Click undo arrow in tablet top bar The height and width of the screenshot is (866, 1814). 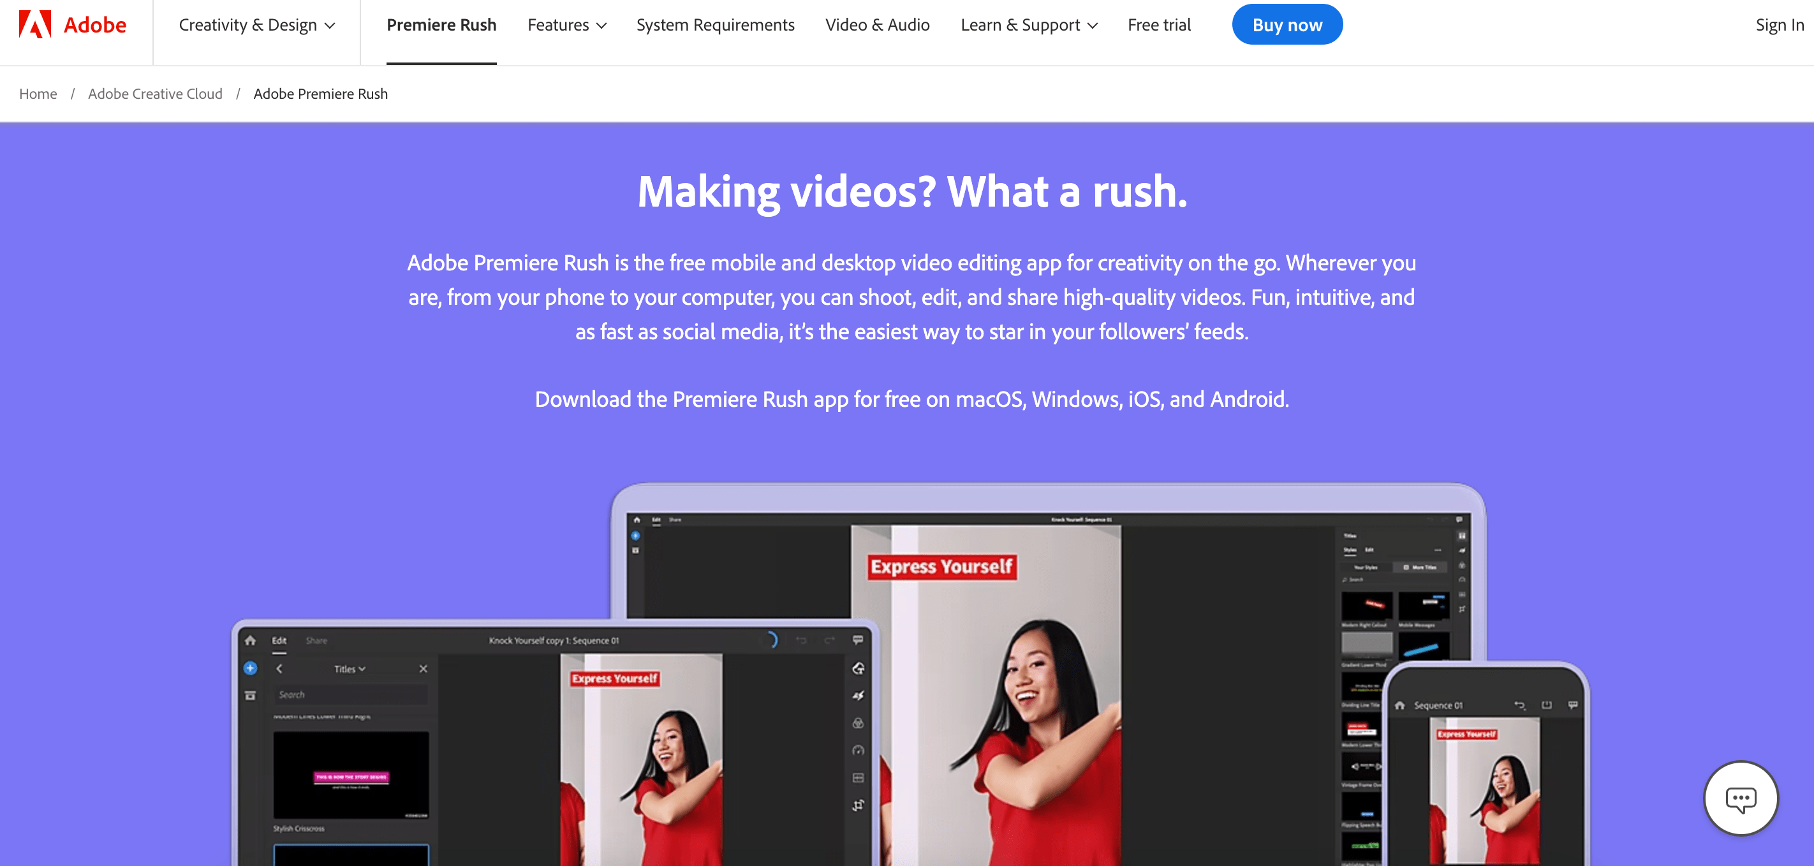(801, 640)
